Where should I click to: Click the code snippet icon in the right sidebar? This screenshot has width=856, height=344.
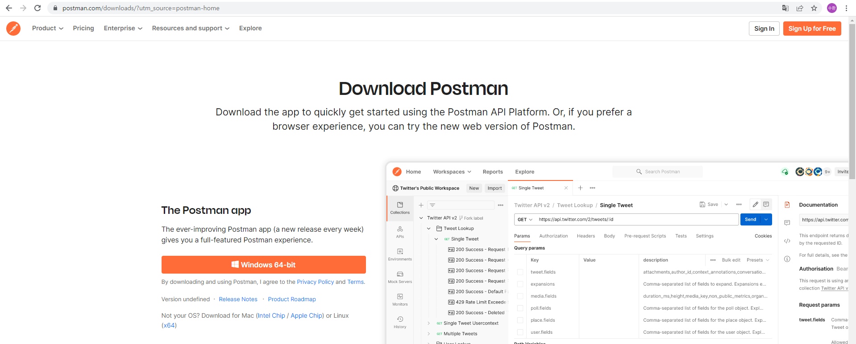(787, 241)
